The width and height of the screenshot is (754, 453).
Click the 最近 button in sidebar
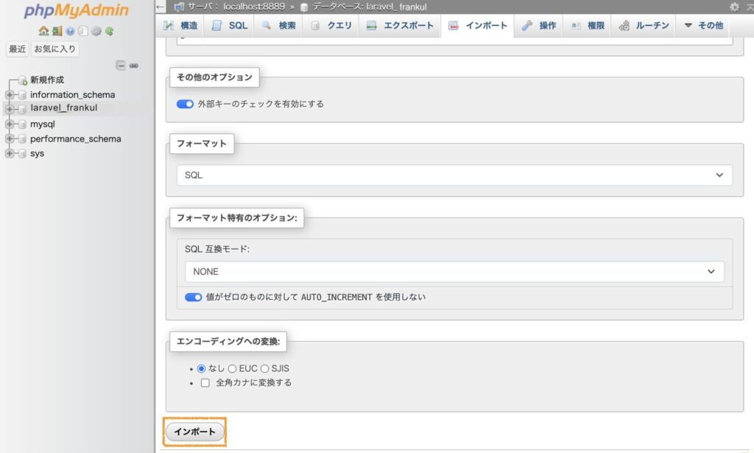click(18, 49)
